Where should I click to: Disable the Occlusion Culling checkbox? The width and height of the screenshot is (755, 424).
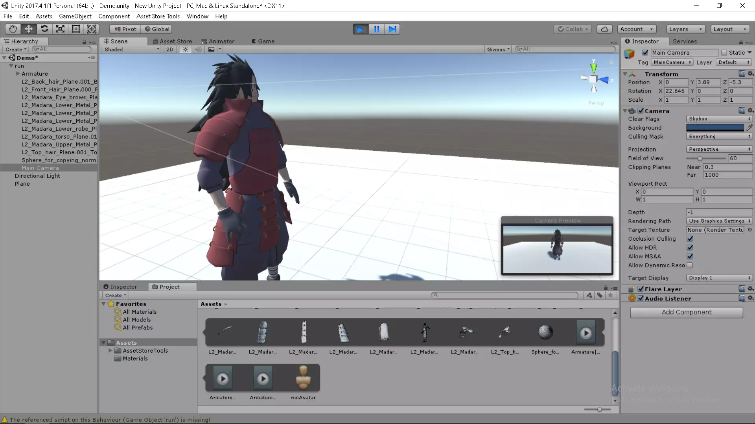(690, 239)
